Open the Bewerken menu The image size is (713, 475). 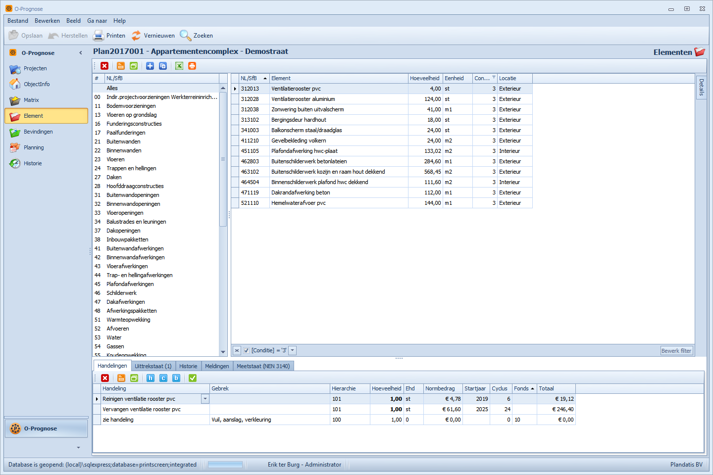point(47,21)
